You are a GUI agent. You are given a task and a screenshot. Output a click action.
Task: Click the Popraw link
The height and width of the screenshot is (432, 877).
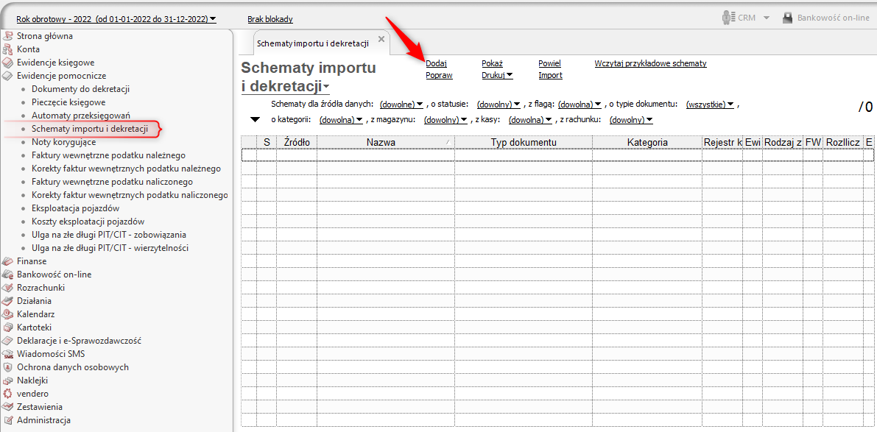[439, 75]
